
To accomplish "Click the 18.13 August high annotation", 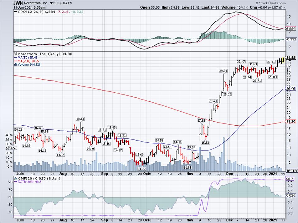I will pos(80,119).
